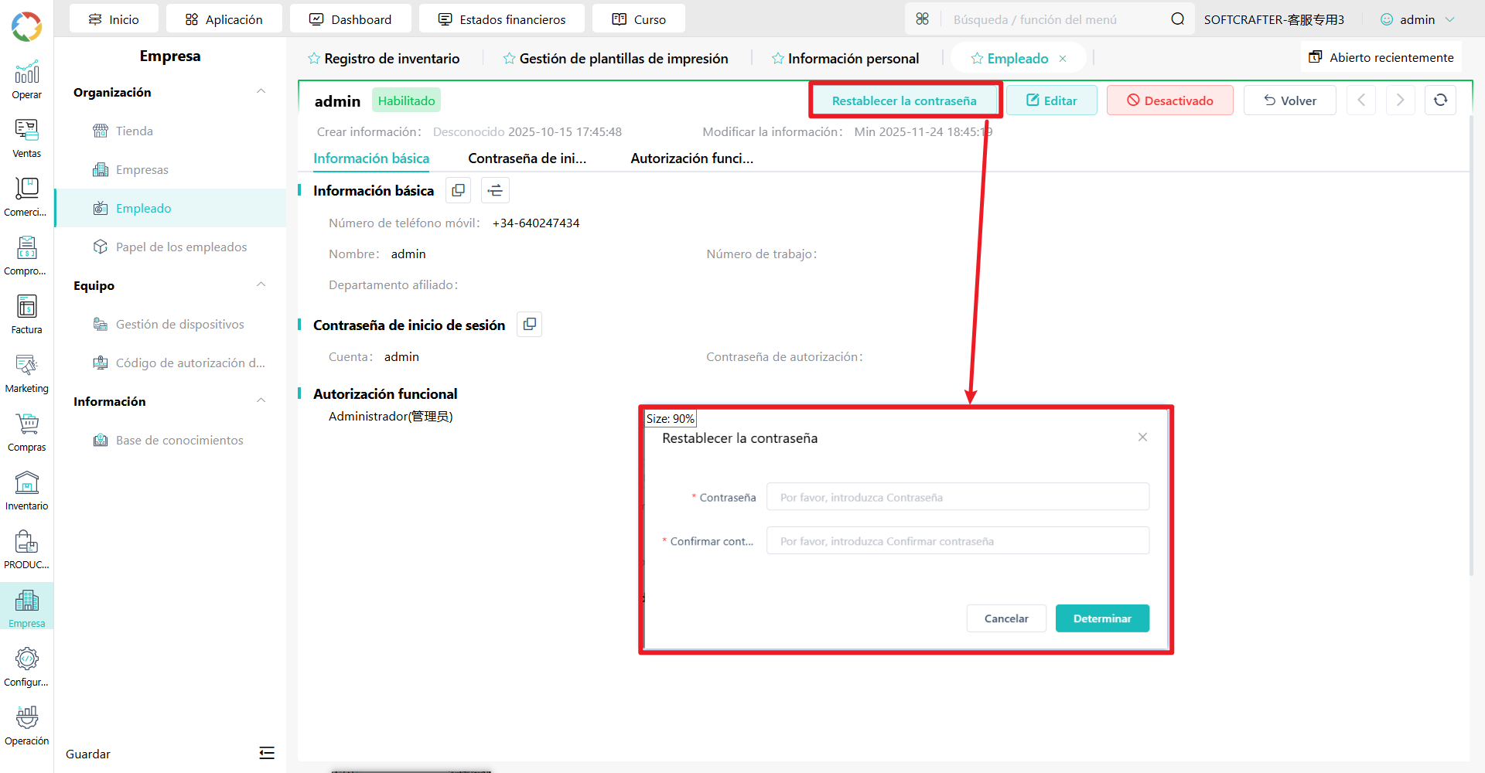Image resolution: width=1485 pixels, height=773 pixels.
Task: Collapse the Equipo section
Action: click(261, 285)
